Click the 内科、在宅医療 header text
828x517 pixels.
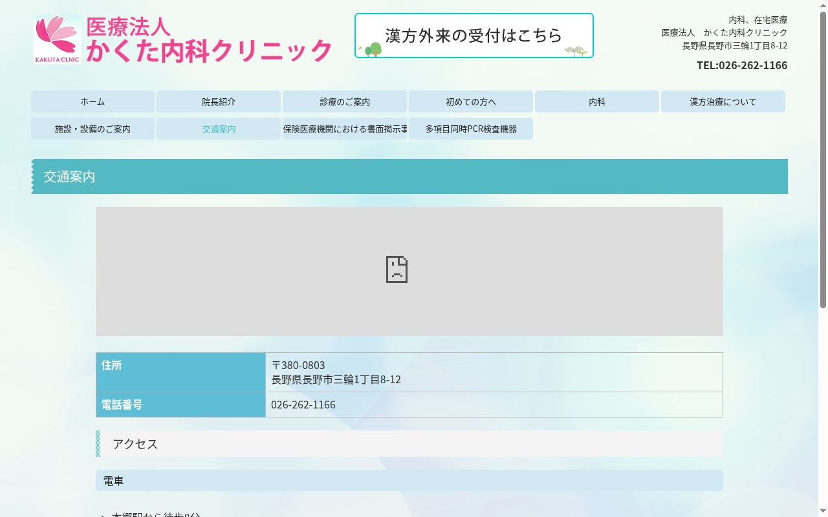tap(757, 20)
